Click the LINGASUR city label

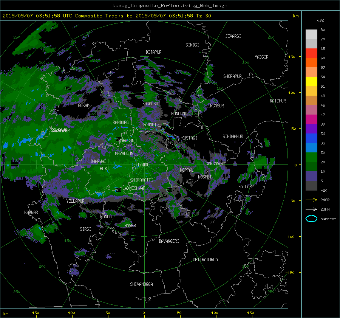(x=215, y=106)
